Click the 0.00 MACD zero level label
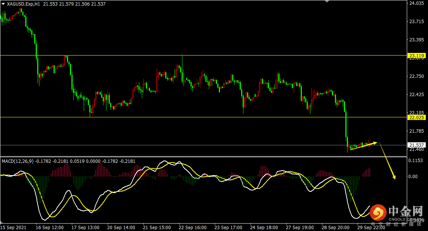This screenshot has height=231, width=428. [x=413, y=177]
